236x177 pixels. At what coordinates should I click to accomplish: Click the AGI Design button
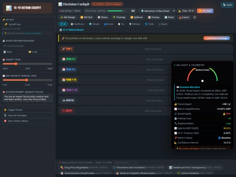(x=68, y=17)
